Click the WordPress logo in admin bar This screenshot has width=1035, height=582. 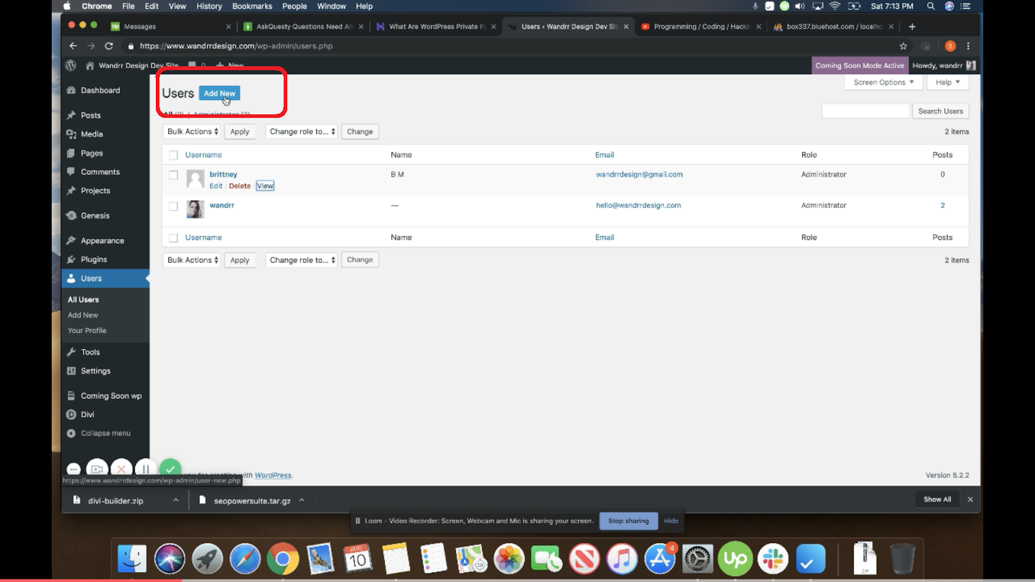[71, 65]
